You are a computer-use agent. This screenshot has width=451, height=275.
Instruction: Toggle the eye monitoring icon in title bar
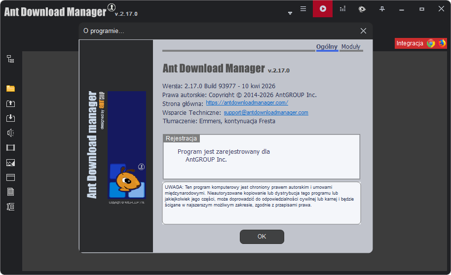(x=362, y=9)
